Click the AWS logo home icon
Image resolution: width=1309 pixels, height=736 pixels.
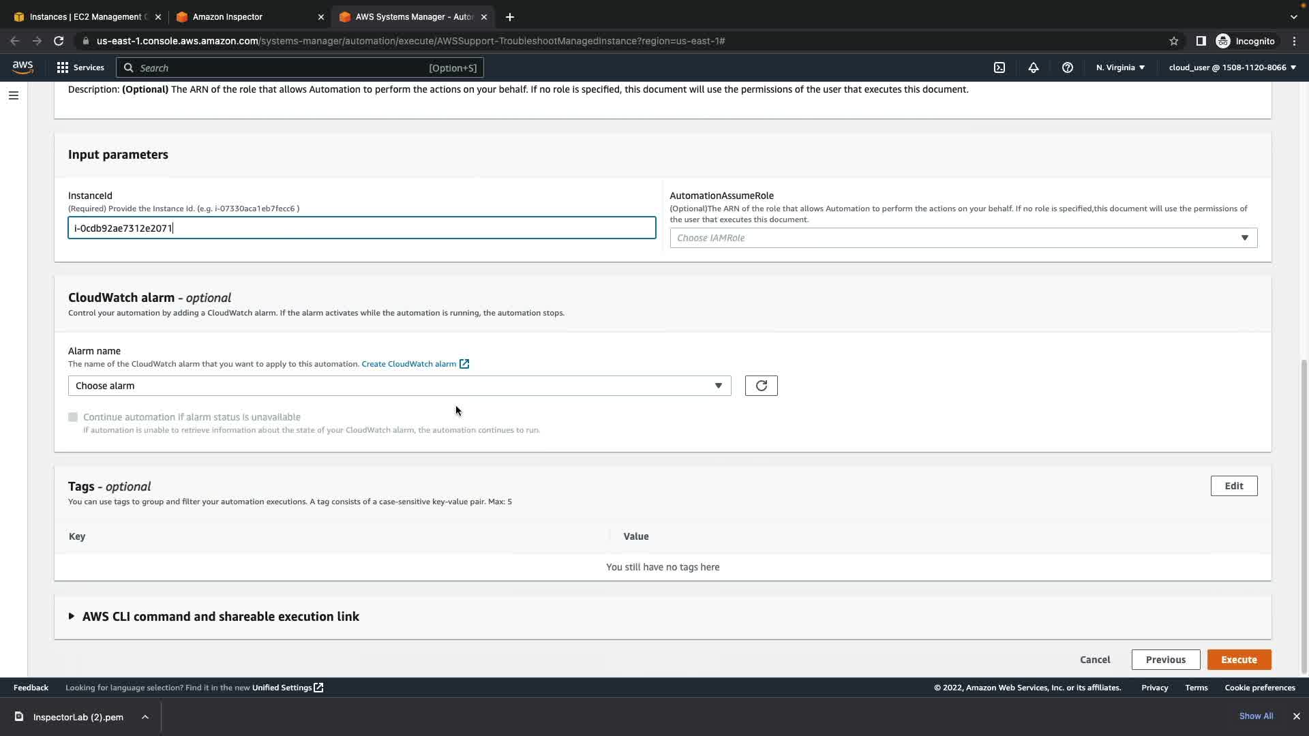(22, 67)
